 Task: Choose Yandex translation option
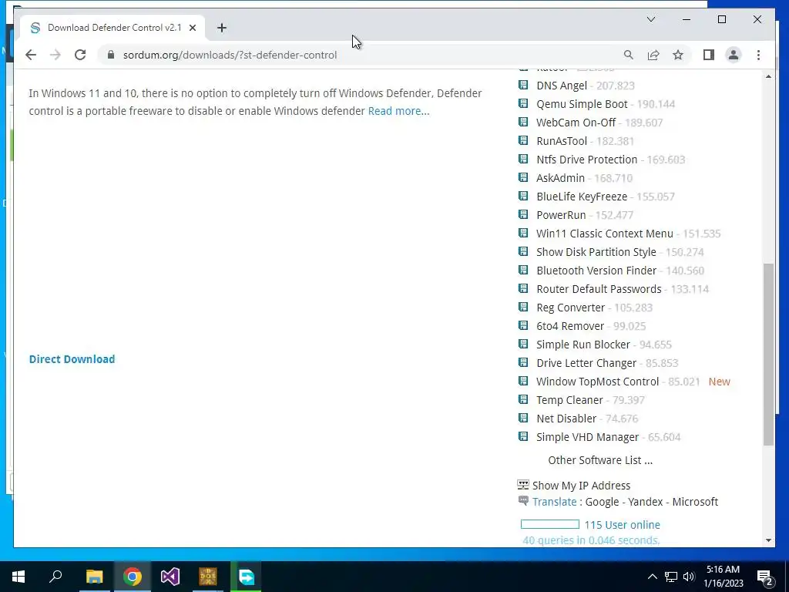point(645,502)
